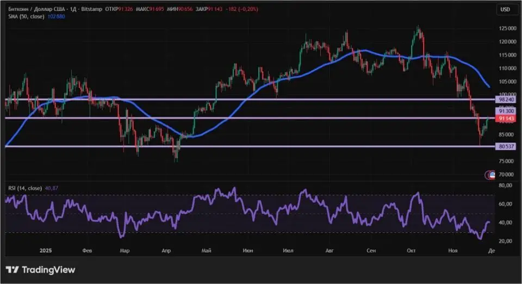Viewport: 522px width, 284px height.
Task: Click the 80537 support level label
Action: [505, 146]
